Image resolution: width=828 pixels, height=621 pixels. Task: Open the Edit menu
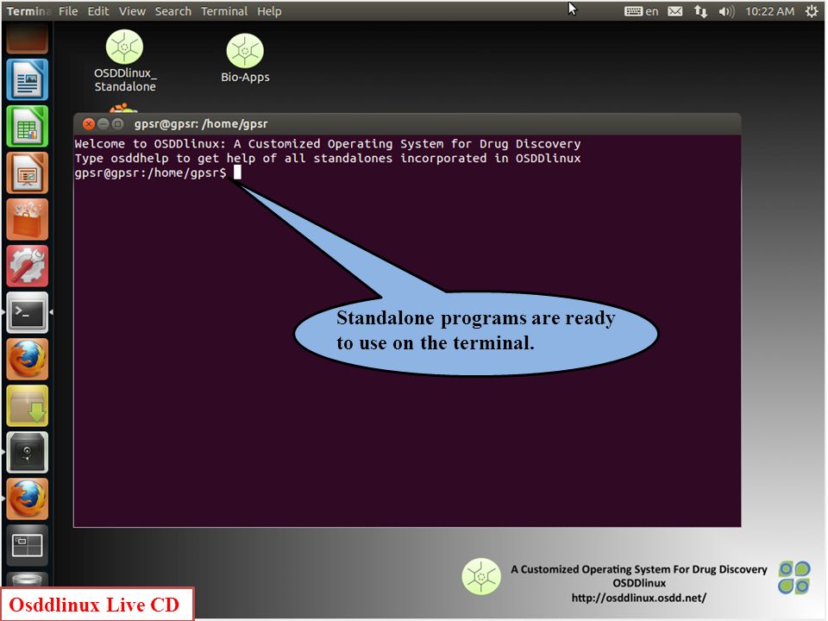pos(98,11)
